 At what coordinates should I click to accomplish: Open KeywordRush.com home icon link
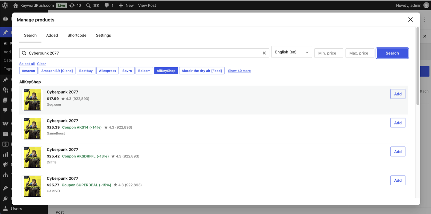point(15,5)
